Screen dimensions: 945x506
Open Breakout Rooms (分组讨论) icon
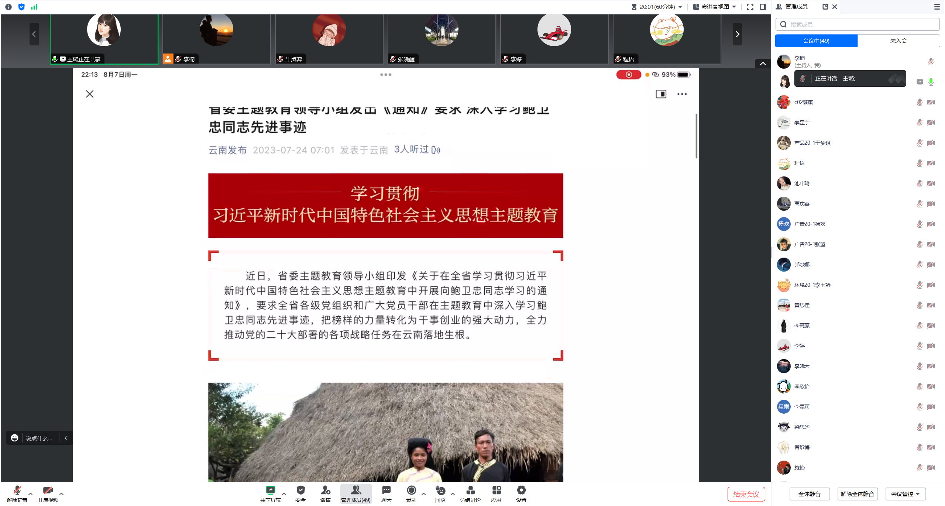coord(470,490)
